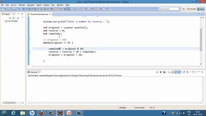Click the Last Edit Location icon

[x=94, y=9]
